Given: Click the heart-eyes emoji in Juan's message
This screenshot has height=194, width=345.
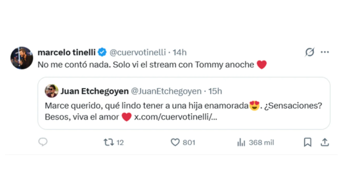Looking at the screenshot, I should click(254, 105).
